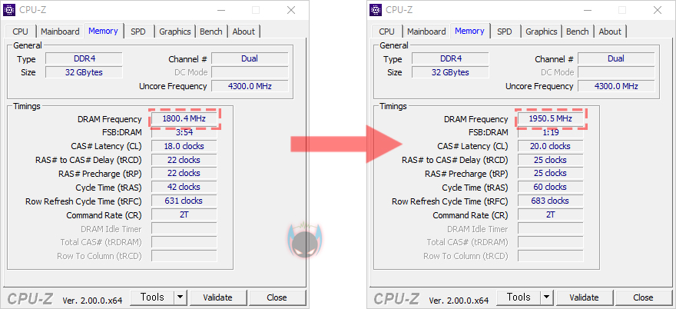The image size is (676, 309).
Task: Expand Tools dropdown arrow in right window
Action: click(x=547, y=297)
